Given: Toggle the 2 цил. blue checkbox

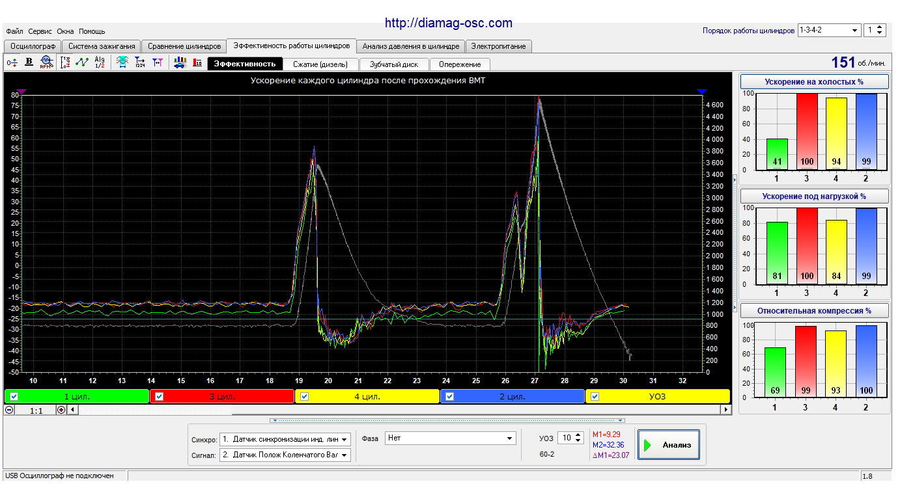Looking at the screenshot, I should 449,396.
